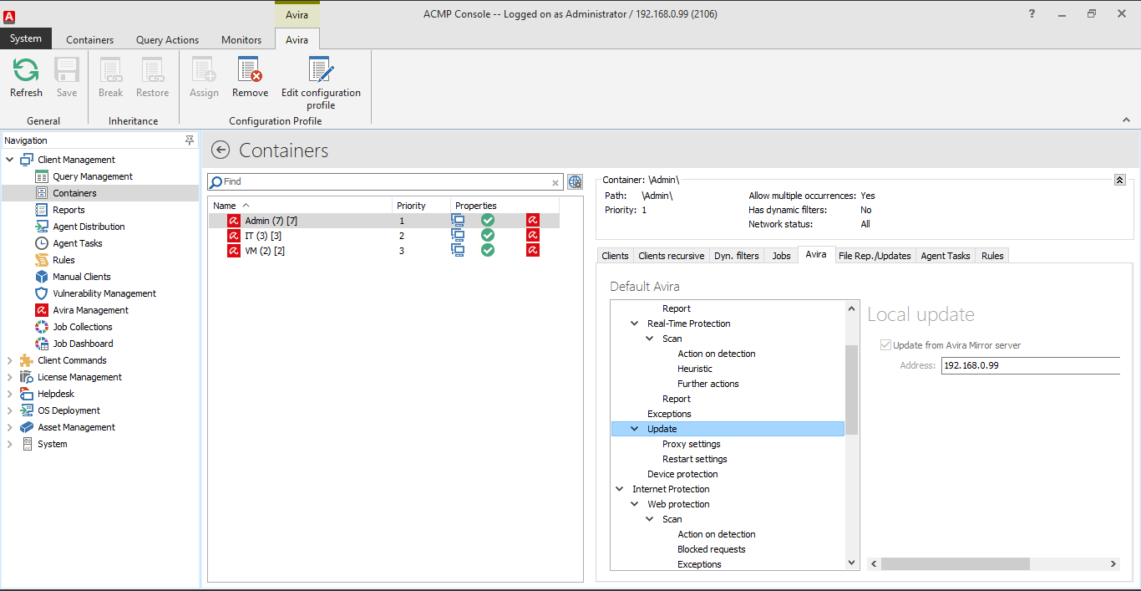Switch to the Clients recursive tab
The width and height of the screenshot is (1141, 591).
(x=672, y=256)
